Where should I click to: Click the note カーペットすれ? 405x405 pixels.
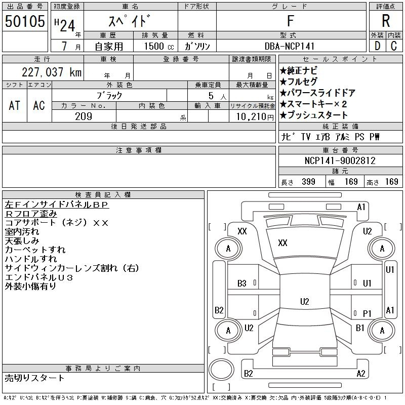tap(35, 250)
